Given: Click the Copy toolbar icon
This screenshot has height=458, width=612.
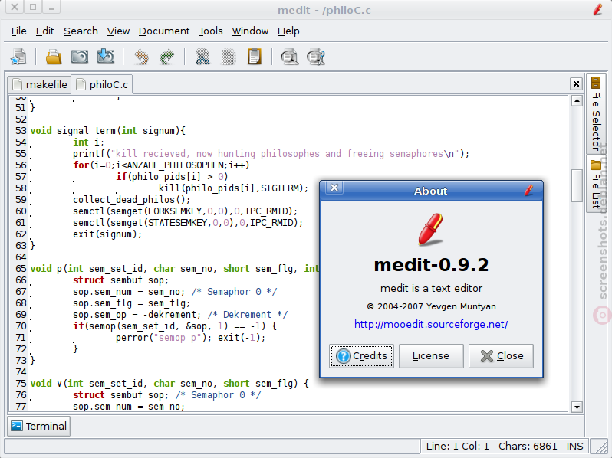Looking at the screenshot, I should [x=229, y=57].
